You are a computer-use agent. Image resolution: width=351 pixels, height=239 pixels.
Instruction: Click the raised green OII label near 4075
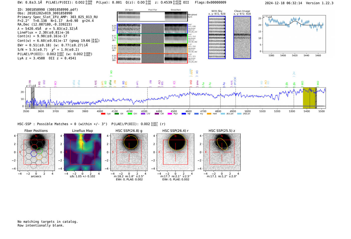coord(111,73)
